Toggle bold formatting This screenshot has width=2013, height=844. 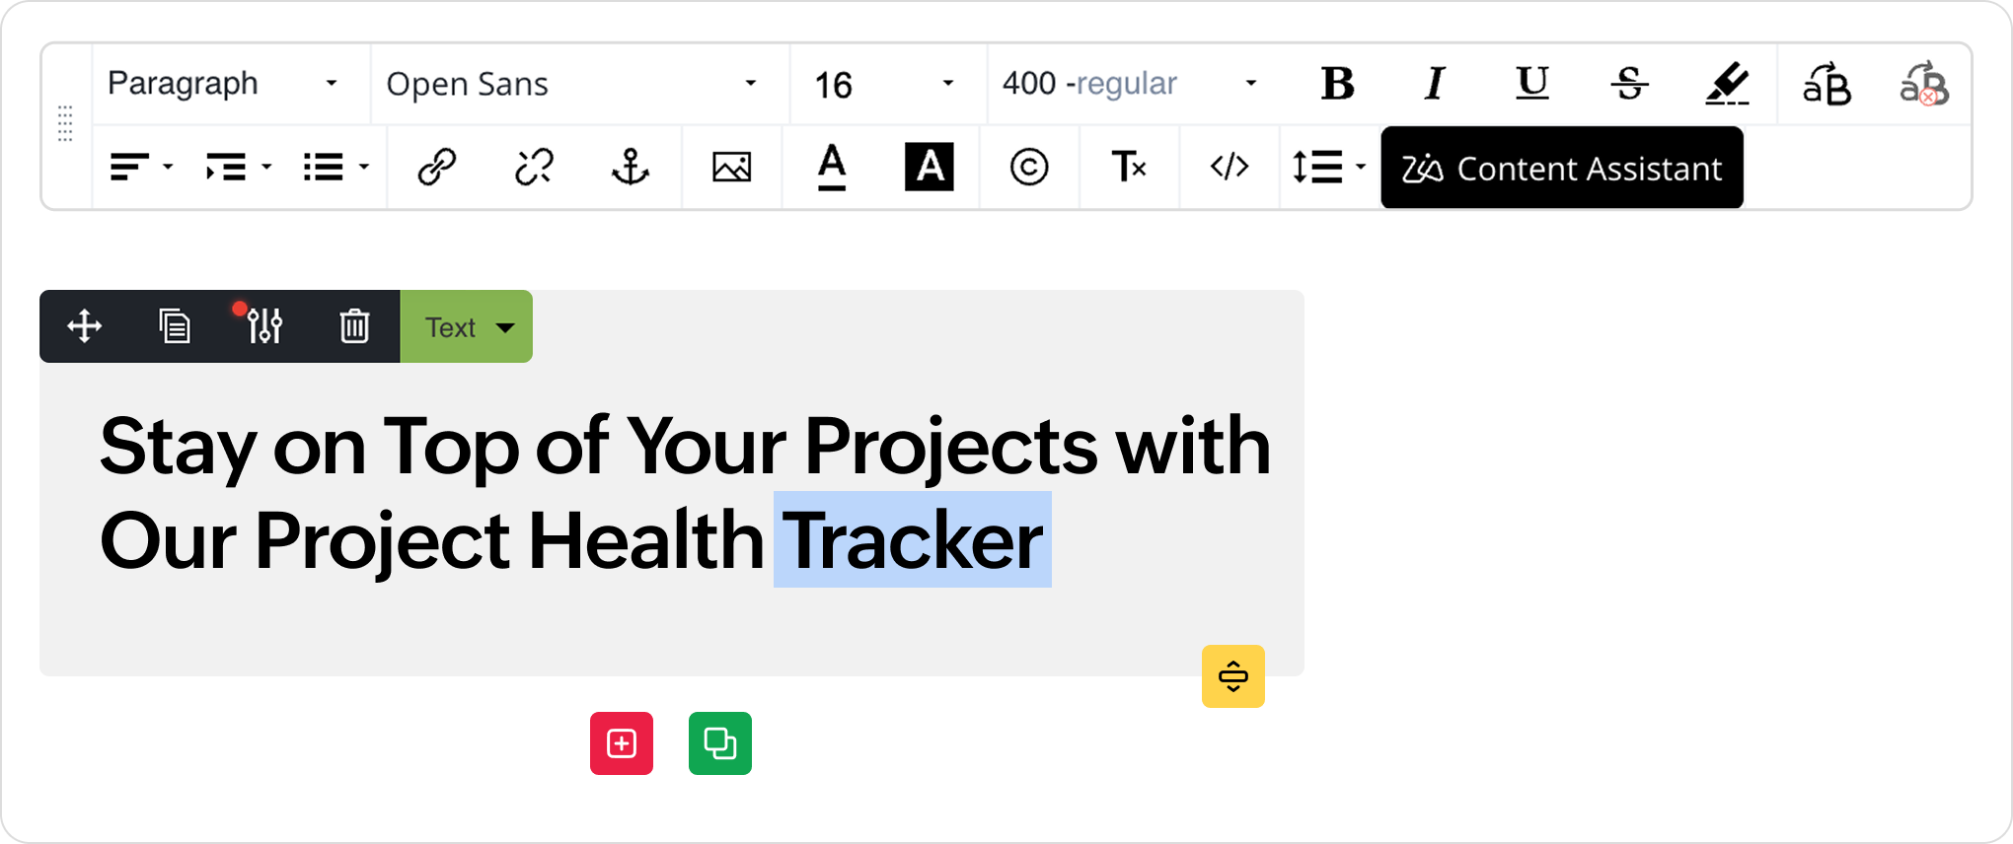coord(1337,85)
